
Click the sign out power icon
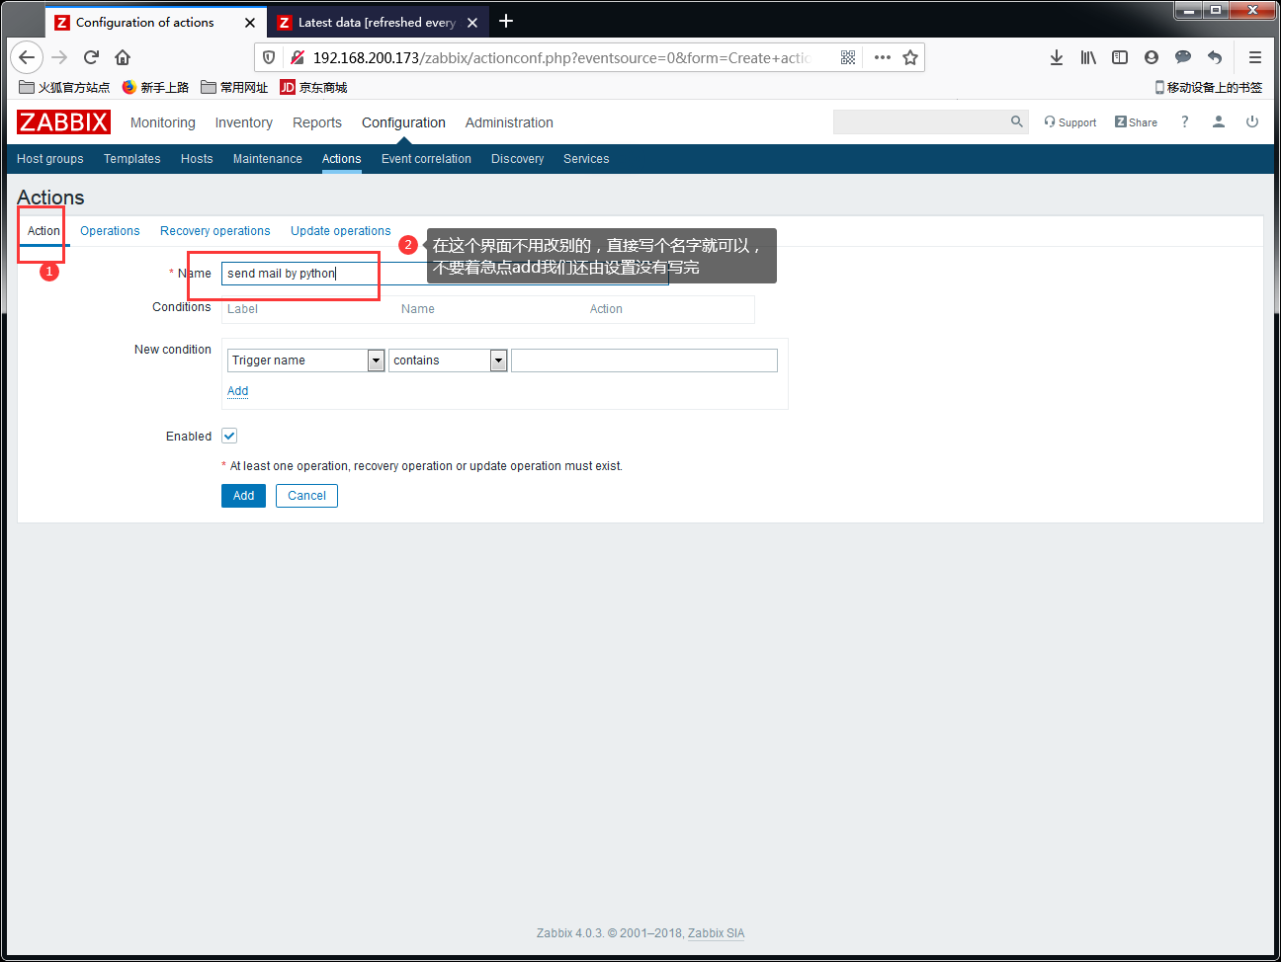pos(1252,121)
